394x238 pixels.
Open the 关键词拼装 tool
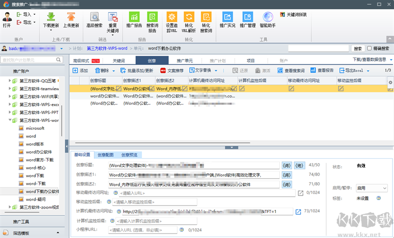tap(294, 15)
